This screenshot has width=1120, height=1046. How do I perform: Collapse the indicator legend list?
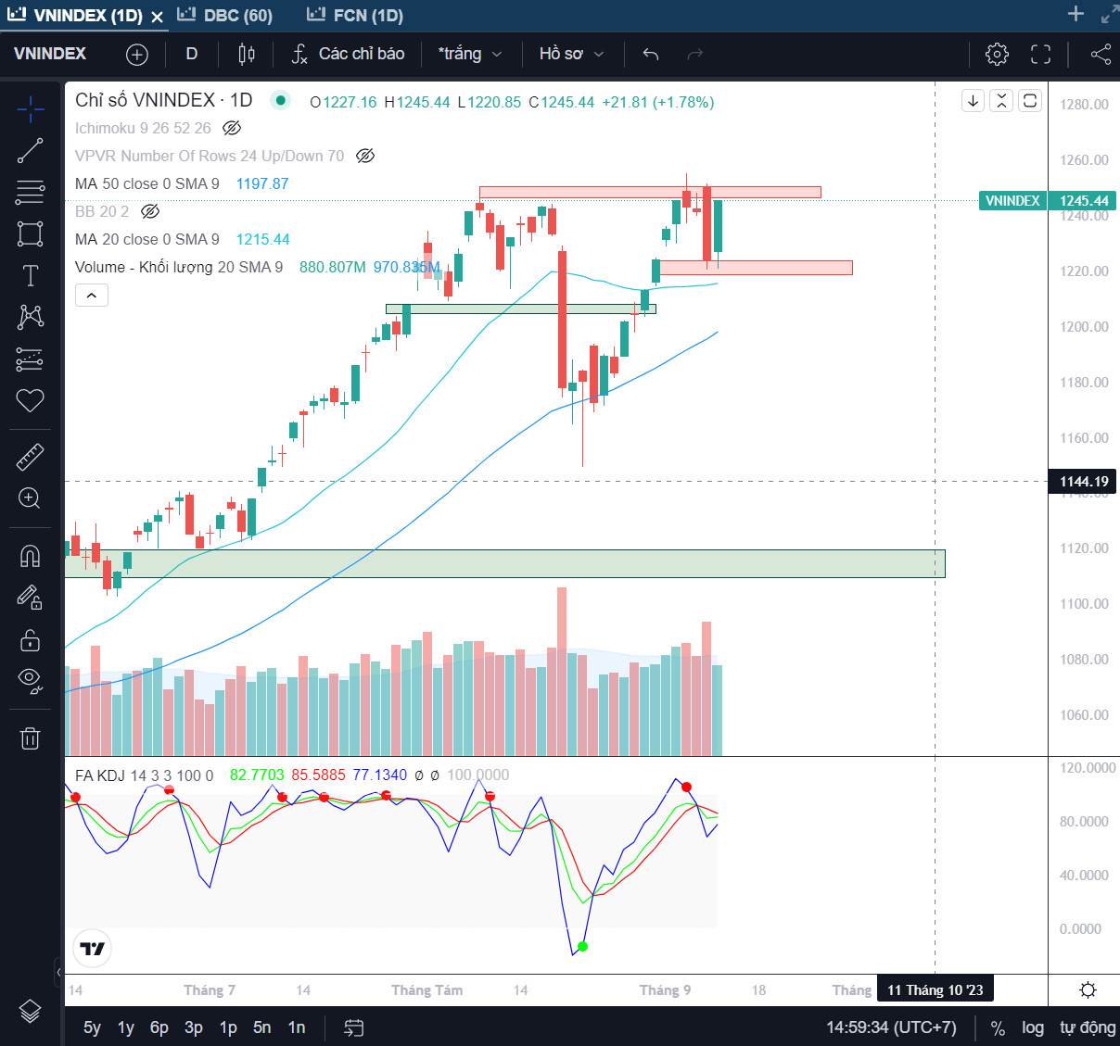click(x=91, y=296)
